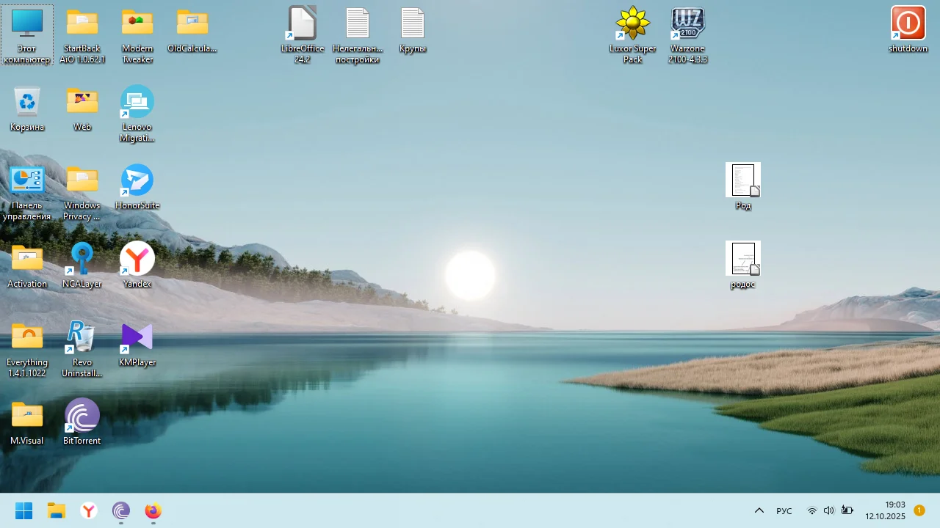Switch to BitTorrent on the taskbar
This screenshot has height=528, width=940.
[x=121, y=510]
